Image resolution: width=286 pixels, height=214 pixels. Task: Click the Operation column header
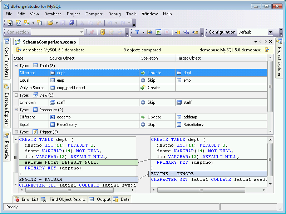click(x=157, y=58)
